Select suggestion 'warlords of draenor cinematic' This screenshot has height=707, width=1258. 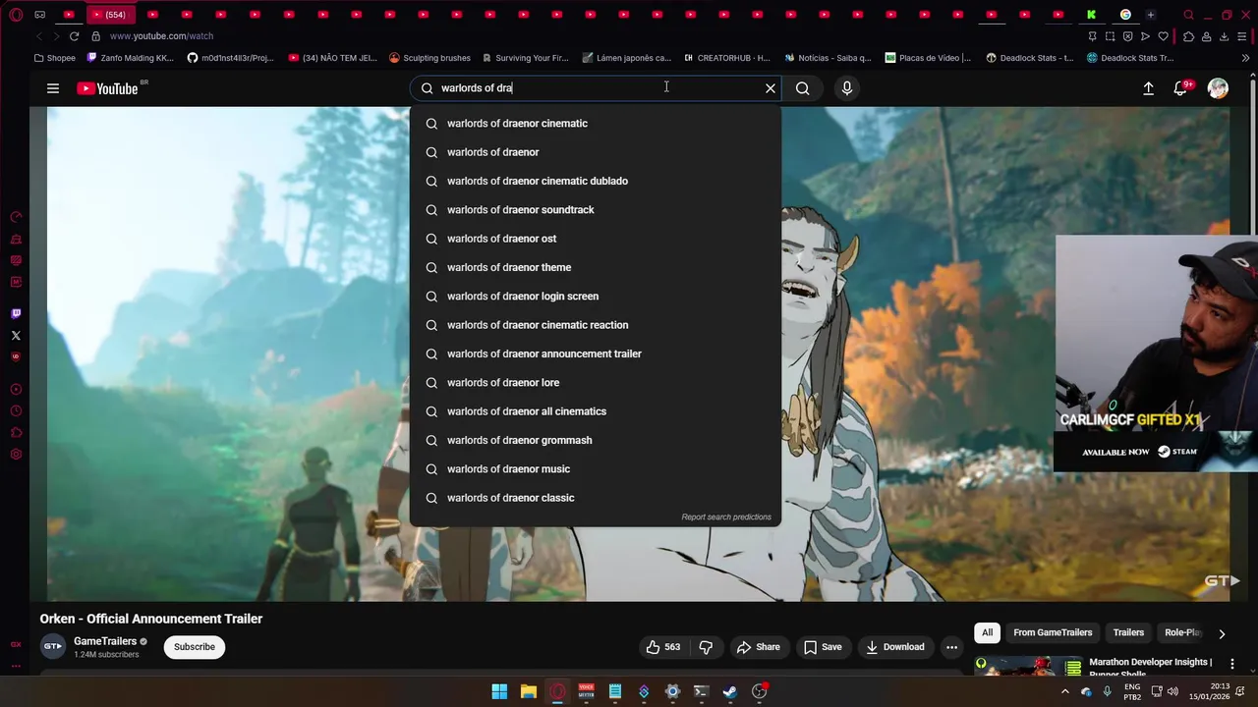pyautogui.click(x=595, y=124)
